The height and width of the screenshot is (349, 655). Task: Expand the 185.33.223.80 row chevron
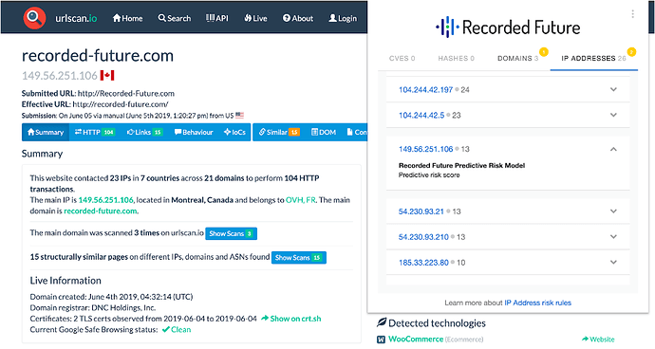(x=613, y=262)
